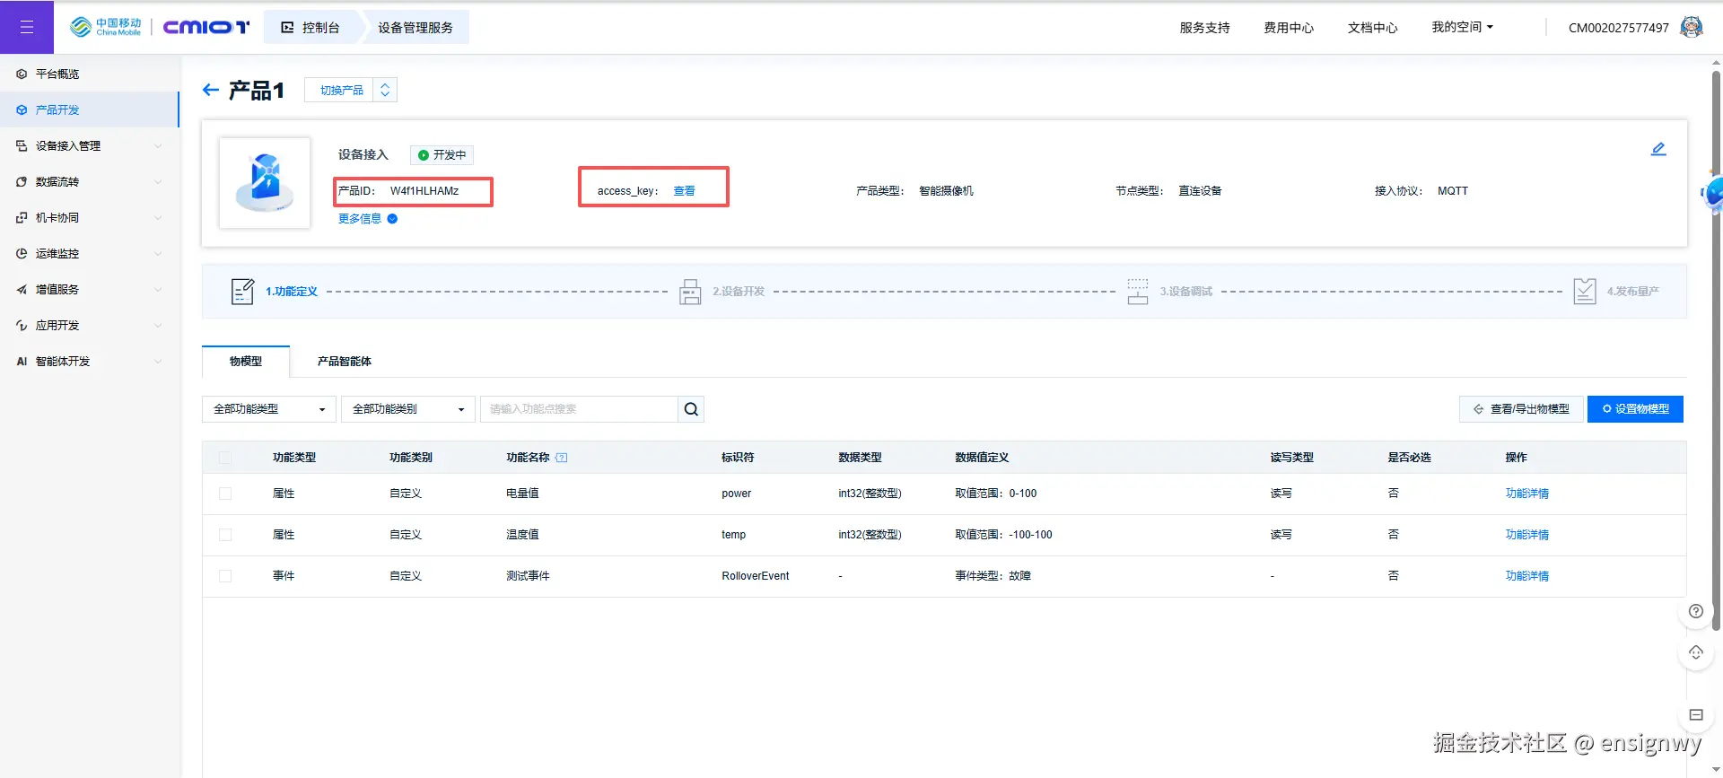Edit product info with pencil icon
The width and height of the screenshot is (1723, 778).
(x=1658, y=149)
